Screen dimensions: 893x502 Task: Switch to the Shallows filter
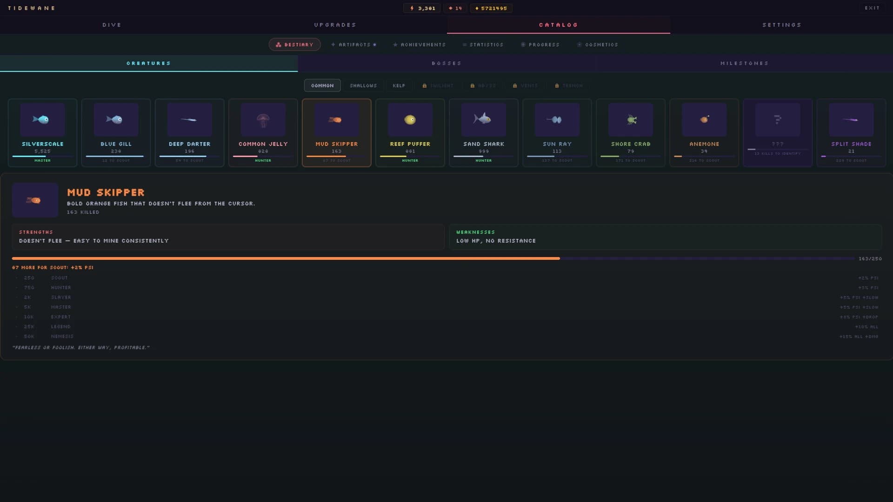pos(363,86)
